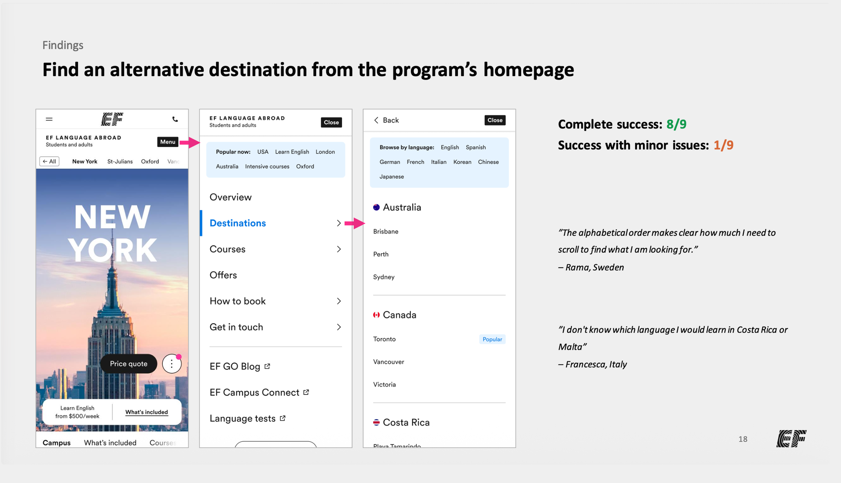Select Perth under Australia
Image resolution: width=841 pixels, height=483 pixels.
tap(381, 254)
